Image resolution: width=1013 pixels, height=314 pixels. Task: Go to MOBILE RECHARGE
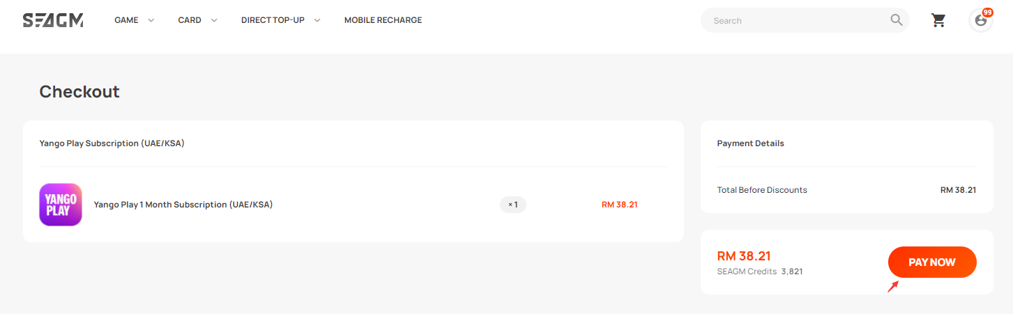pyautogui.click(x=383, y=20)
